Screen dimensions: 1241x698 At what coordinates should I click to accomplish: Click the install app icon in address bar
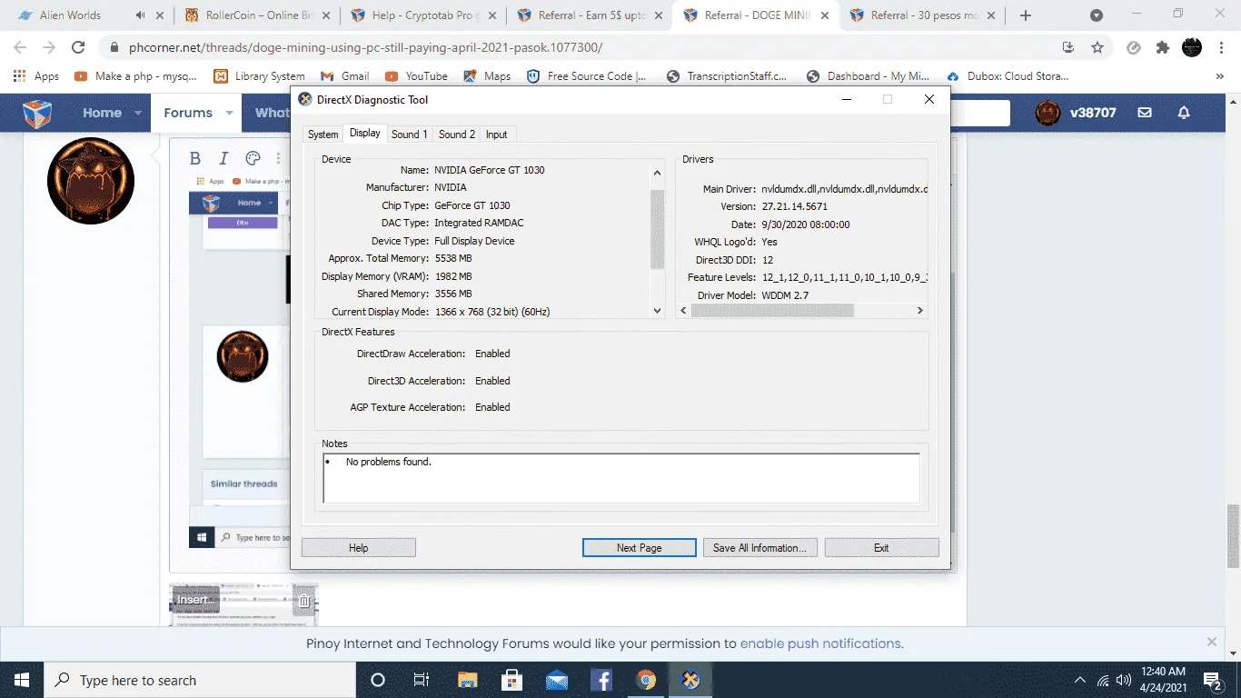point(1068,47)
